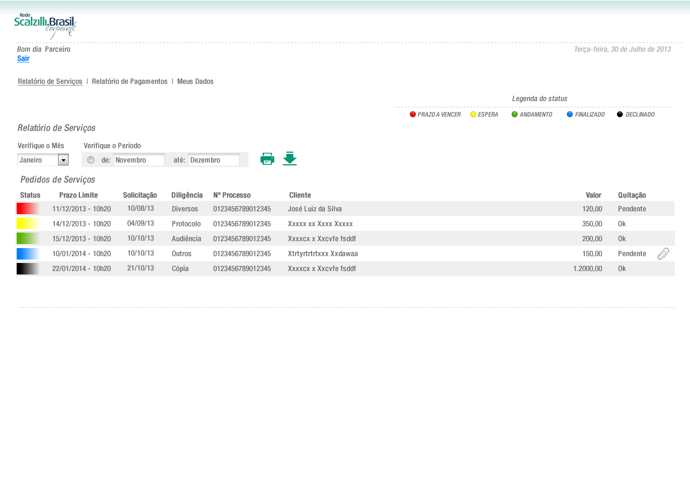Click the 'até' Dezembro input field
Screen dimensions: 690x495
point(213,160)
